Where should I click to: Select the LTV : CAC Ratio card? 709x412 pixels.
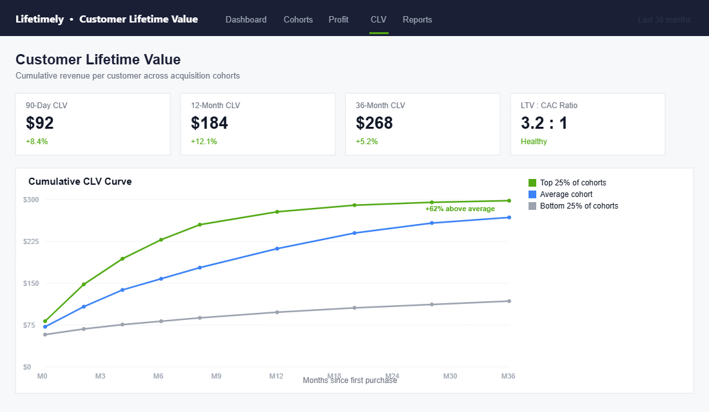click(x=587, y=124)
